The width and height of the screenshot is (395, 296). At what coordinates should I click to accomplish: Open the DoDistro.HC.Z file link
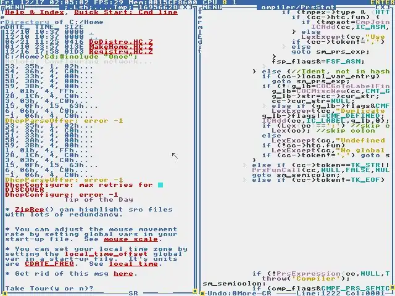(x=121, y=42)
